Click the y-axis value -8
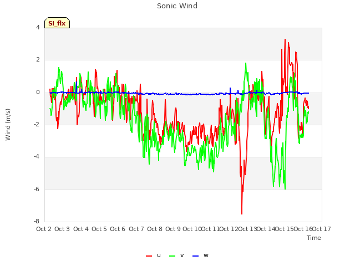Viewport: 355px width, 266px height. (x=37, y=222)
